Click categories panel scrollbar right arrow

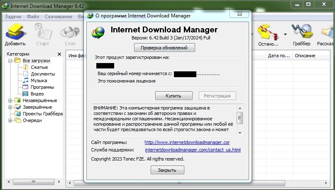[59, 182]
